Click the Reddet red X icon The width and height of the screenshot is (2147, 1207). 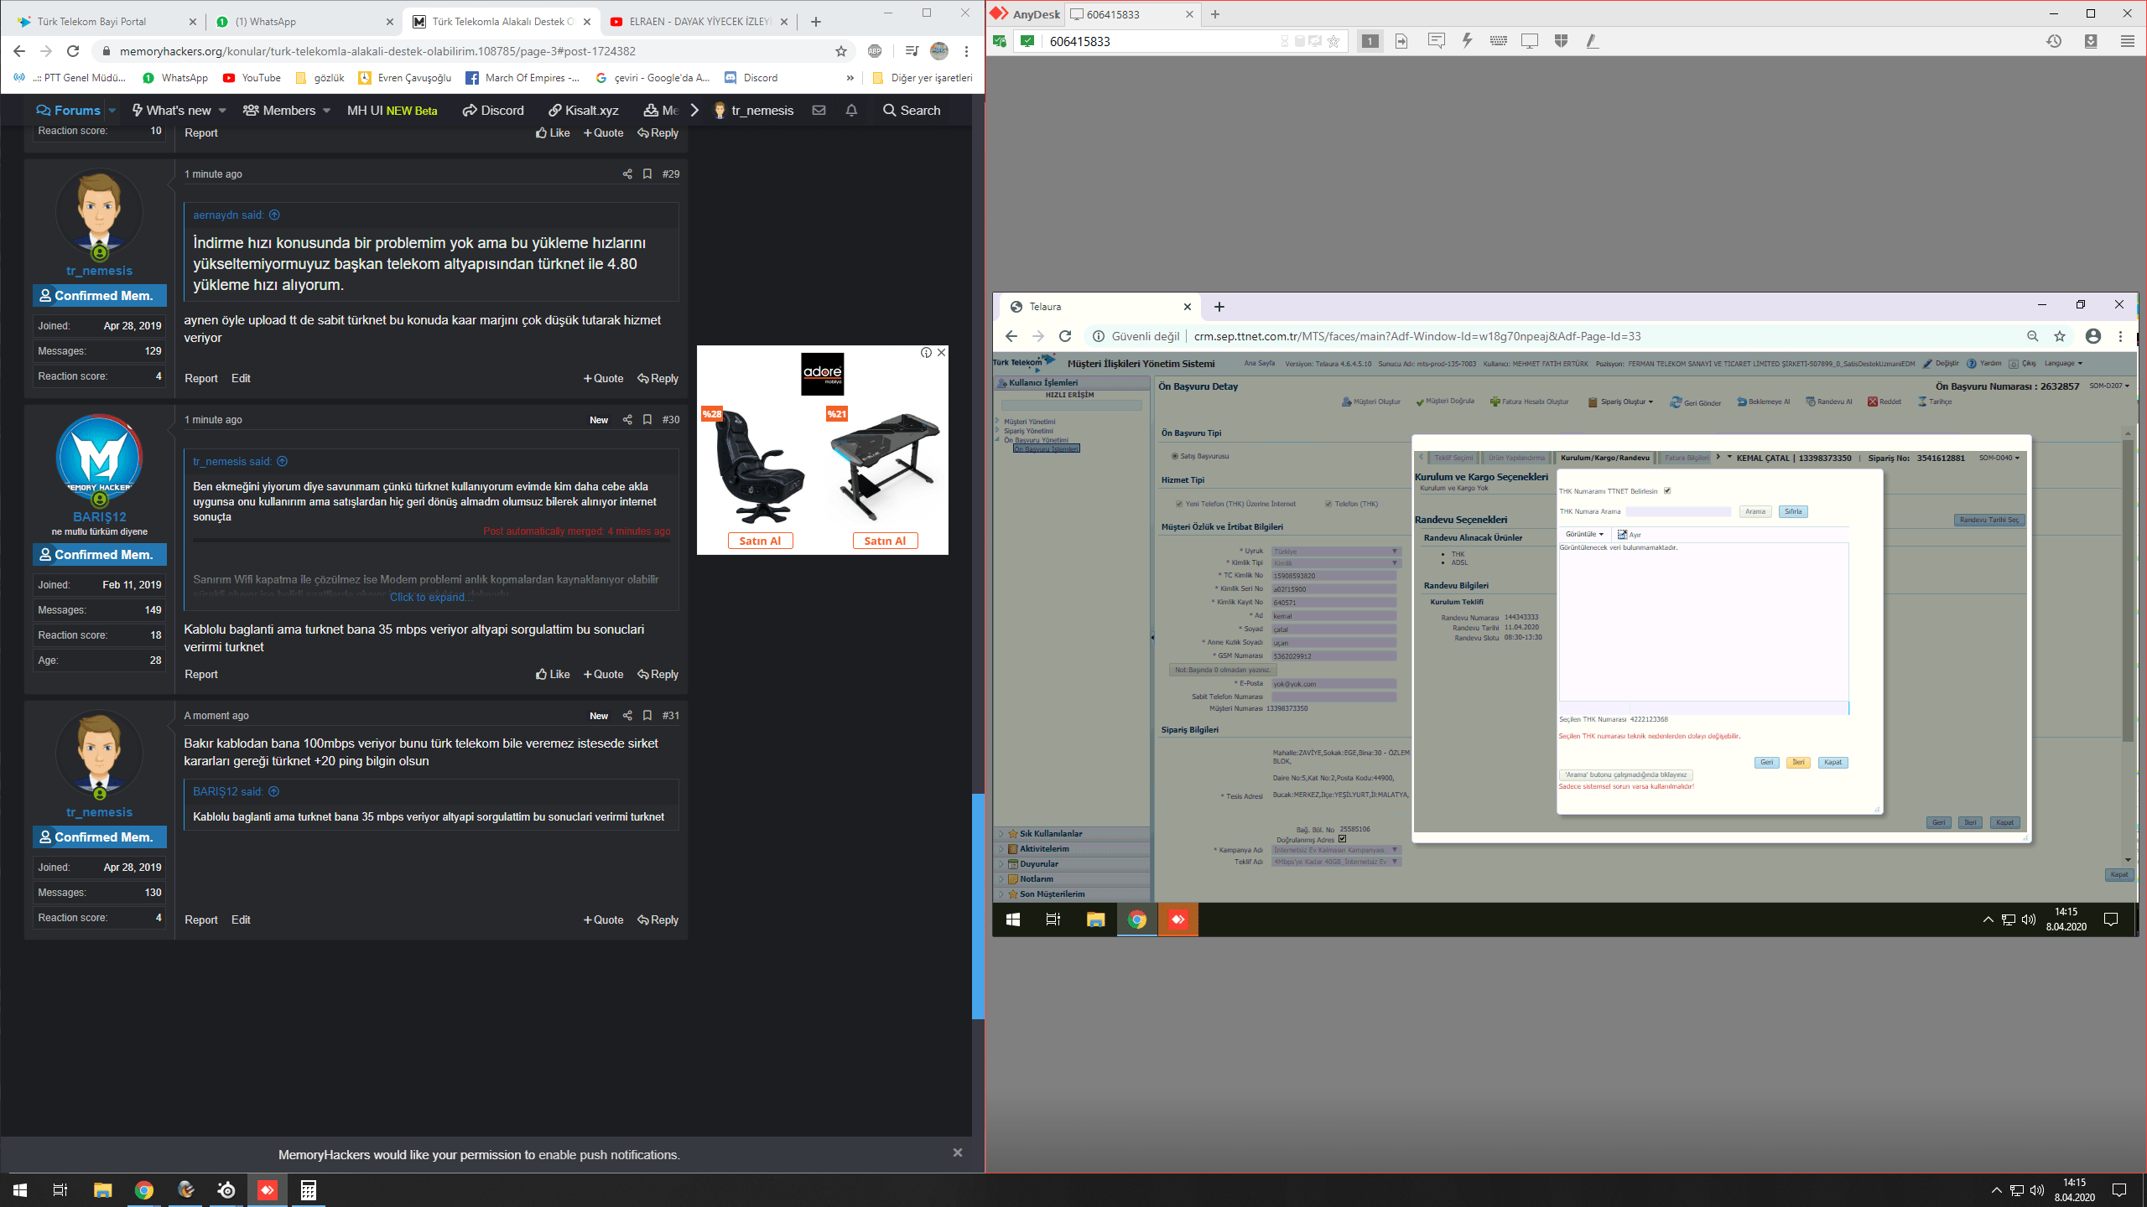click(x=1873, y=402)
